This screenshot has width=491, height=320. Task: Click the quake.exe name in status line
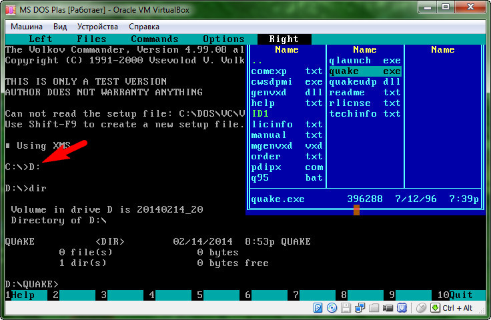coord(278,199)
